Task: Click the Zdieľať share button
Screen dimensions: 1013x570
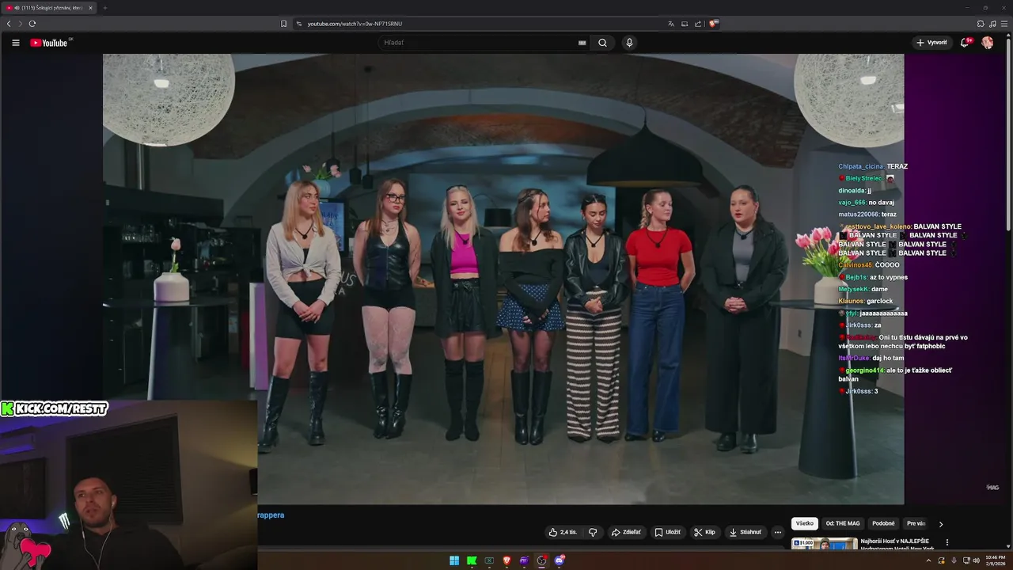Action: [626, 532]
